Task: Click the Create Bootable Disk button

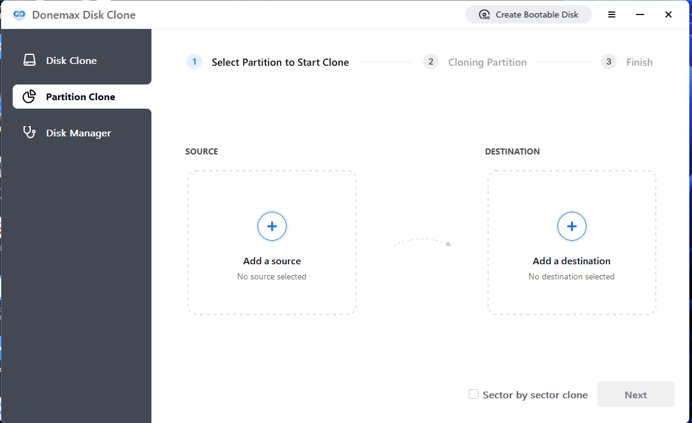Action: [x=529, y=14]
